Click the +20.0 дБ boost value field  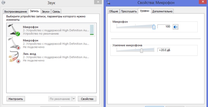[164, 50]
